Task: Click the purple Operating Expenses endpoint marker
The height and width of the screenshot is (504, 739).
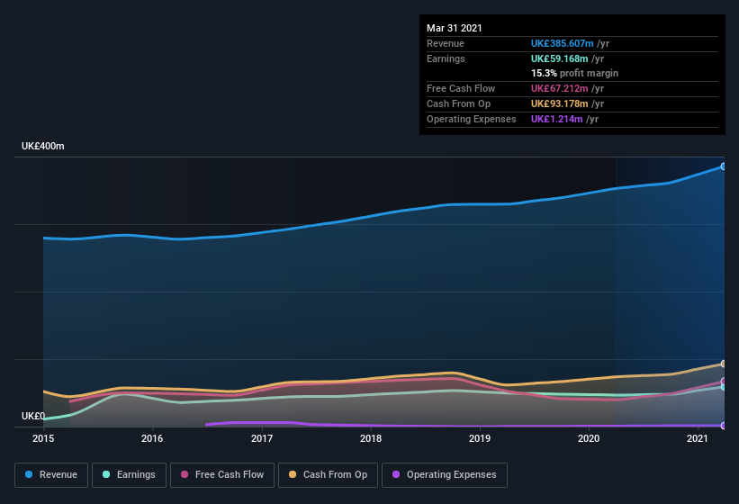Action: coord(724,426)
